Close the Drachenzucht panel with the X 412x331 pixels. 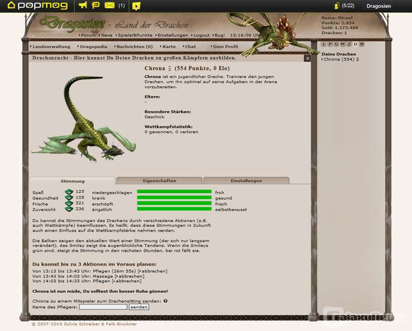(x=307, y=58)
